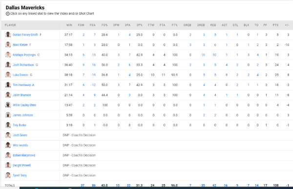
Task: Click Willie Cauley-Stein's headshot icon
Action: point(8,105)
